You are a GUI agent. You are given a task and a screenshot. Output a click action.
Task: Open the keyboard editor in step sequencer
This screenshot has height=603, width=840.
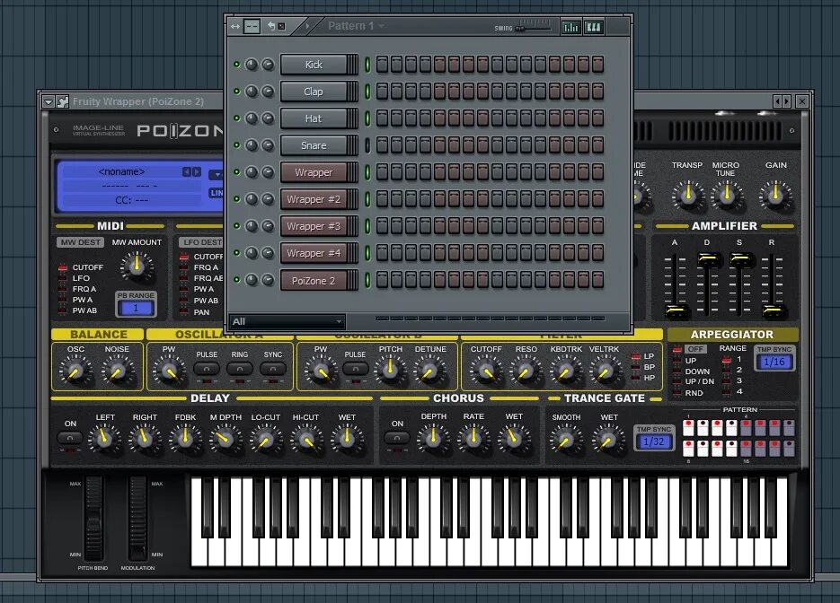(x=594, y=27)
